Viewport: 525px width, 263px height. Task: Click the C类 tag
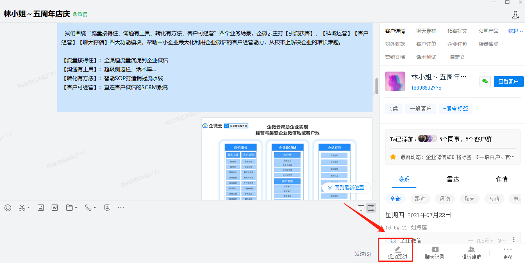tap(393, 108)
